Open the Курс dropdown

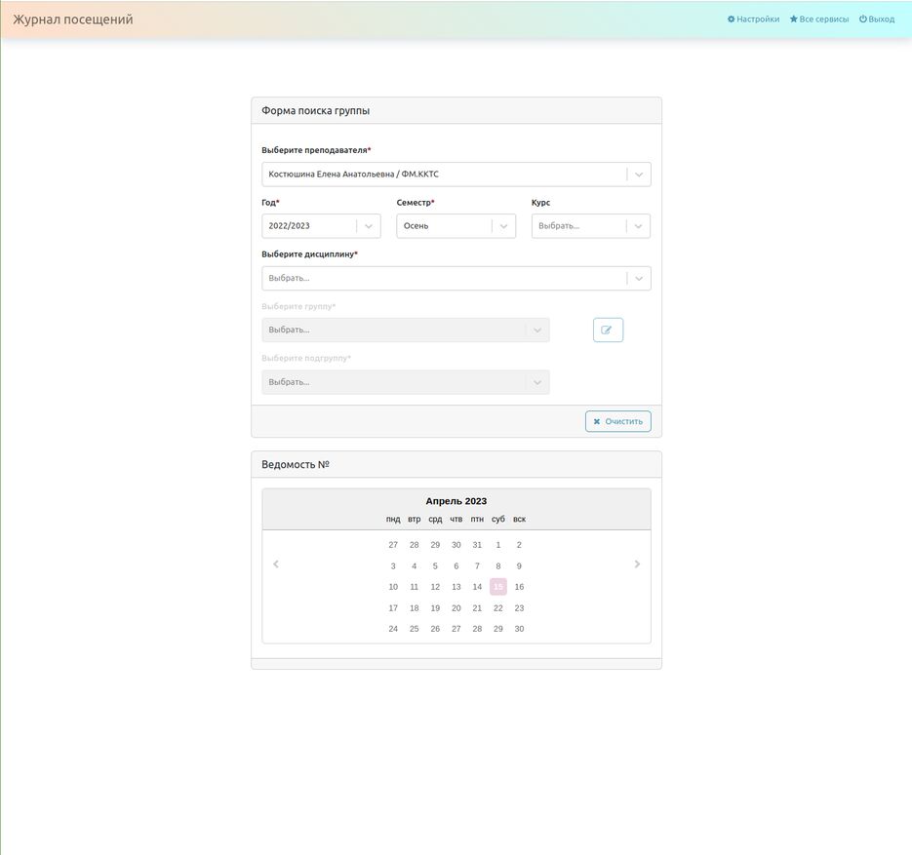click(x=590, y=226)
